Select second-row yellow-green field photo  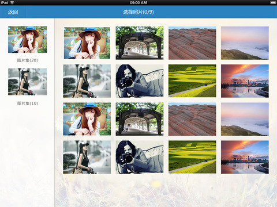[192, 81]
